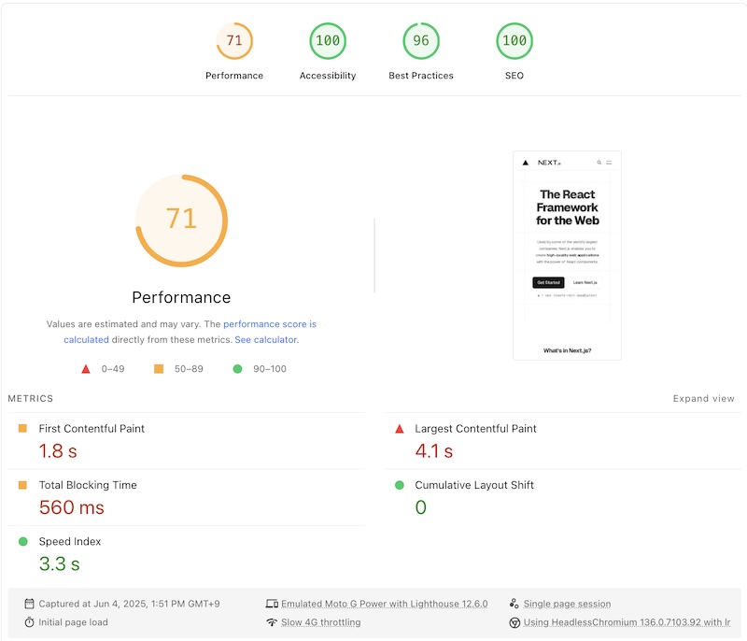
Task: Click the Largest Contentful Paint metric label
Action: click(475, 429)
